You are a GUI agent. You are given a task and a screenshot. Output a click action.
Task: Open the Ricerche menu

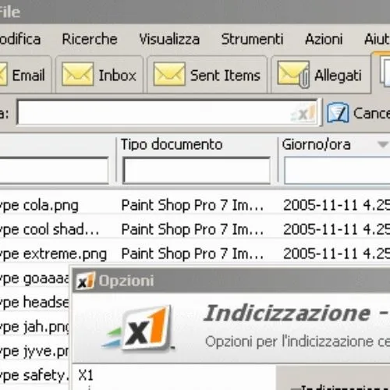(90, 39)
